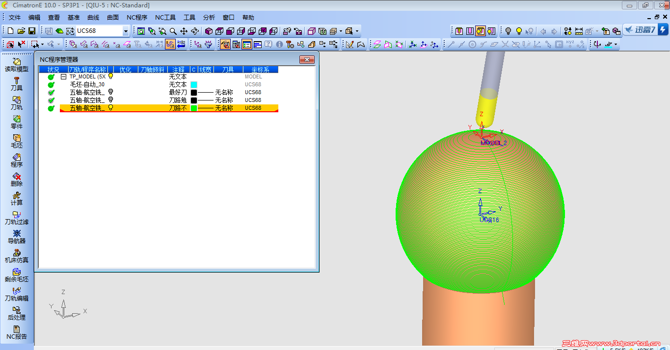Open the 帮助 menu

248,18
